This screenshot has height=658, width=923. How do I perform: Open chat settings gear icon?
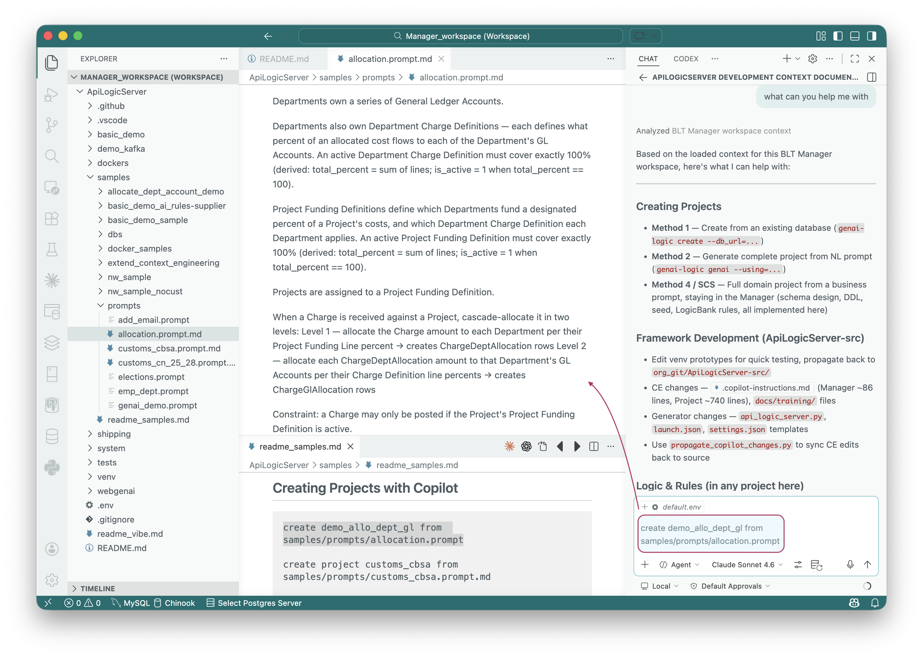click(x=812, y=59)
